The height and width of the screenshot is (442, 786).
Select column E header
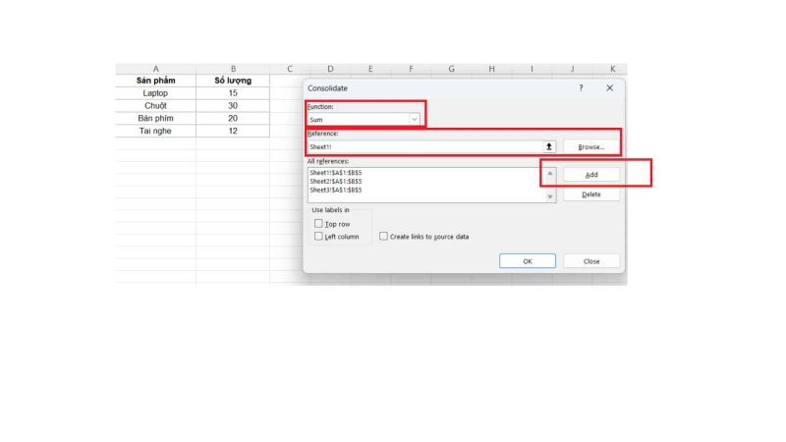point(370,69)
